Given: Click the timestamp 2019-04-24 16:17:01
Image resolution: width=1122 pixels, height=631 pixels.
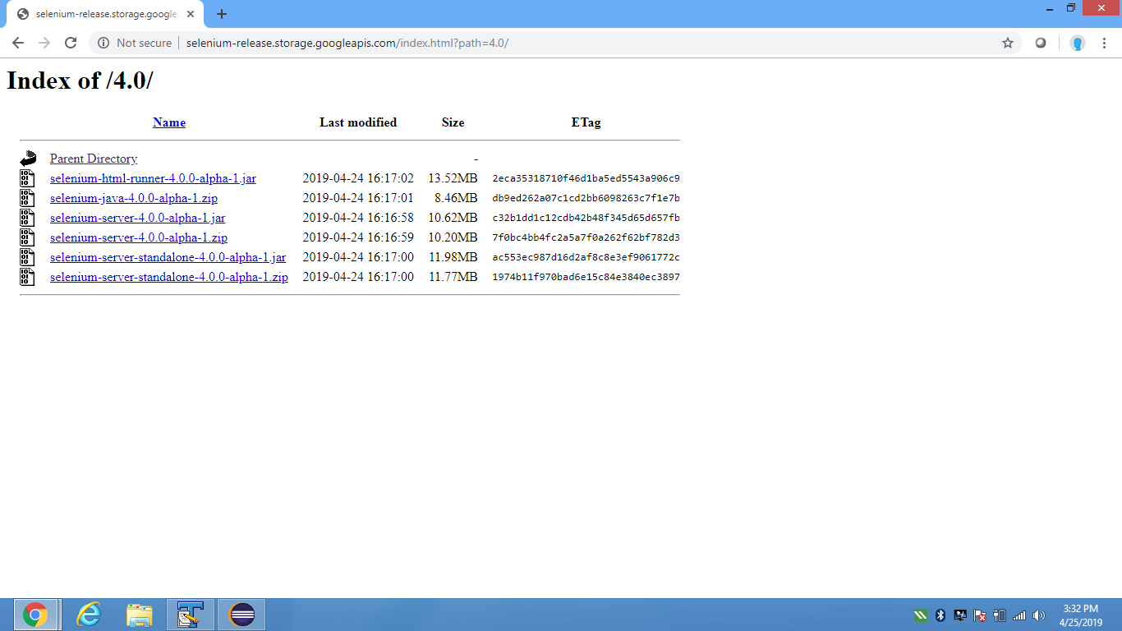Looking at the screenshot, I should coord(358,198).
